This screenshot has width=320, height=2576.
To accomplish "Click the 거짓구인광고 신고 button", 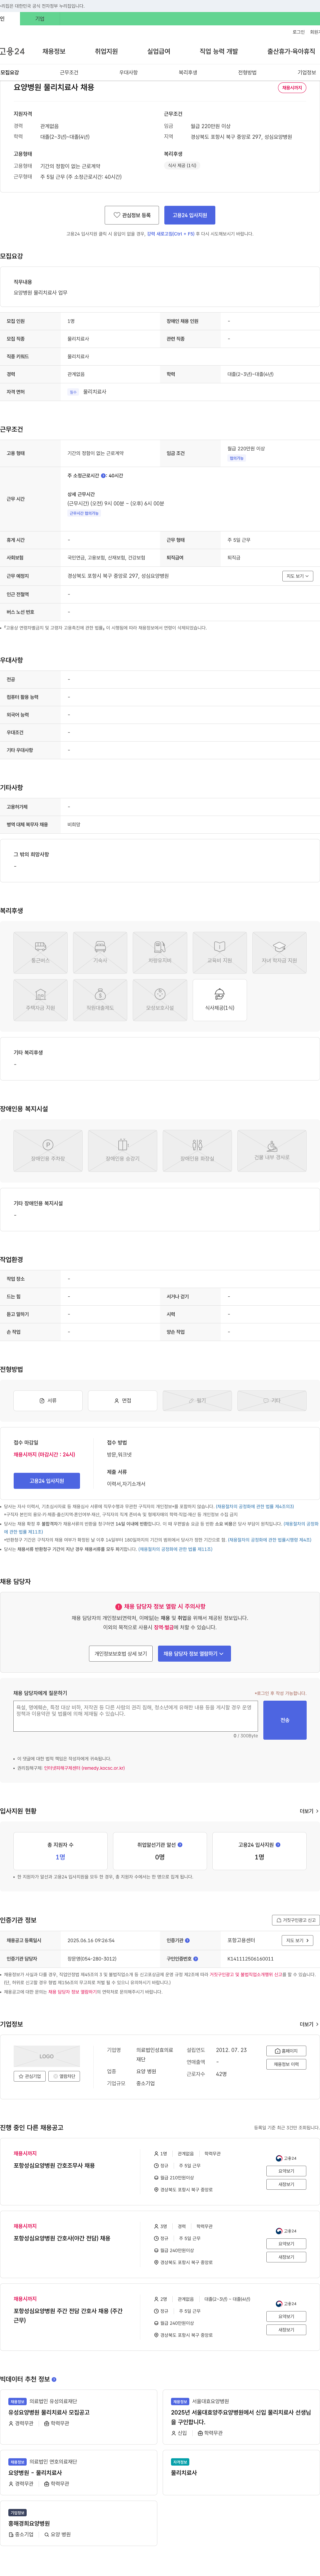I will pyautogui.click(x=296, y=1920).
